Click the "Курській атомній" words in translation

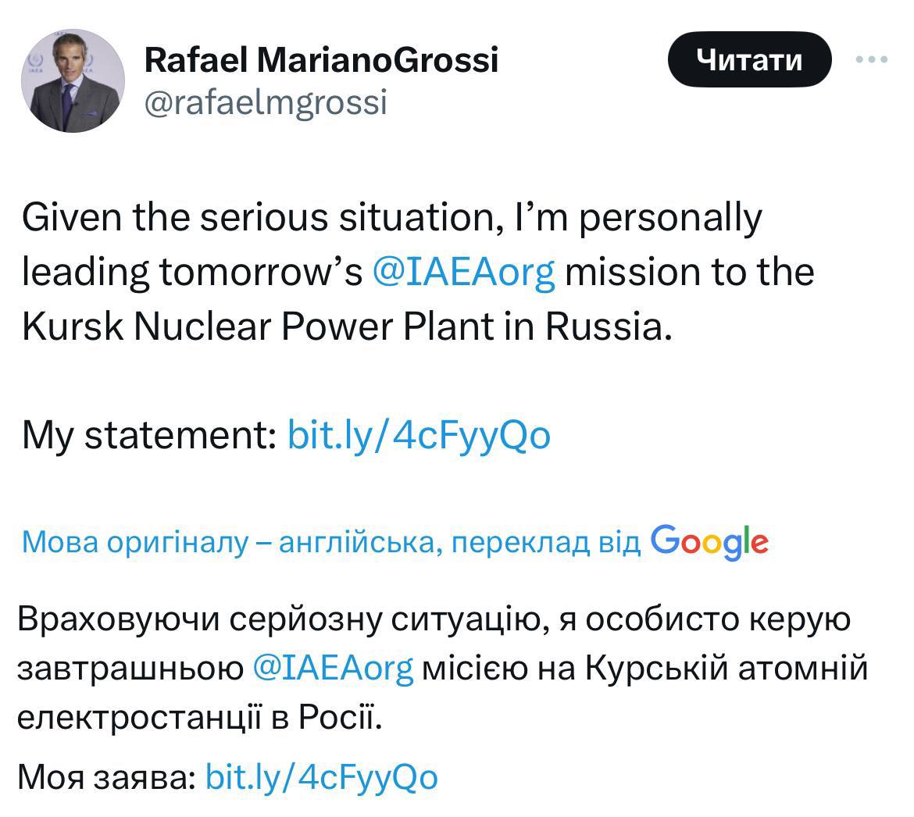pos(727,669)
